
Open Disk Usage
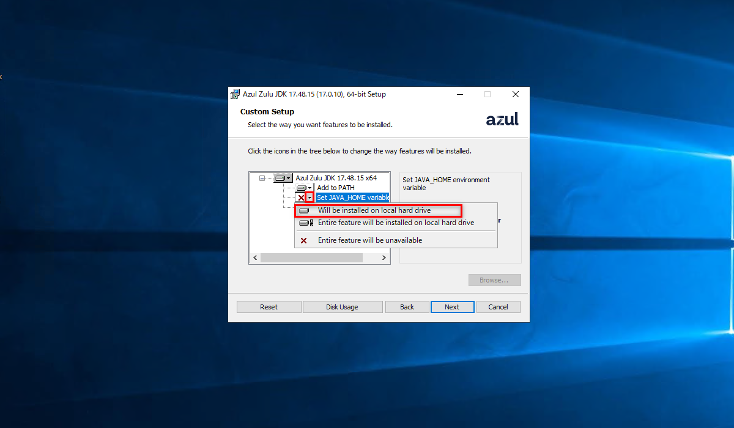pyautogui.click(x=343, y=307)
